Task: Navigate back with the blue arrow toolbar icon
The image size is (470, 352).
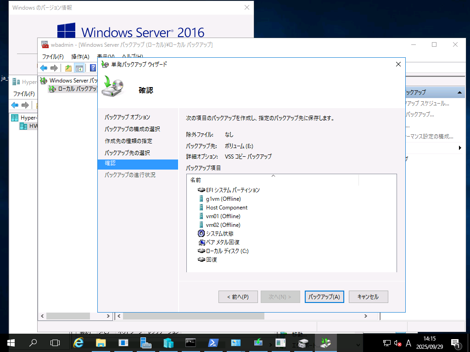Action: [x=43, y=68]
